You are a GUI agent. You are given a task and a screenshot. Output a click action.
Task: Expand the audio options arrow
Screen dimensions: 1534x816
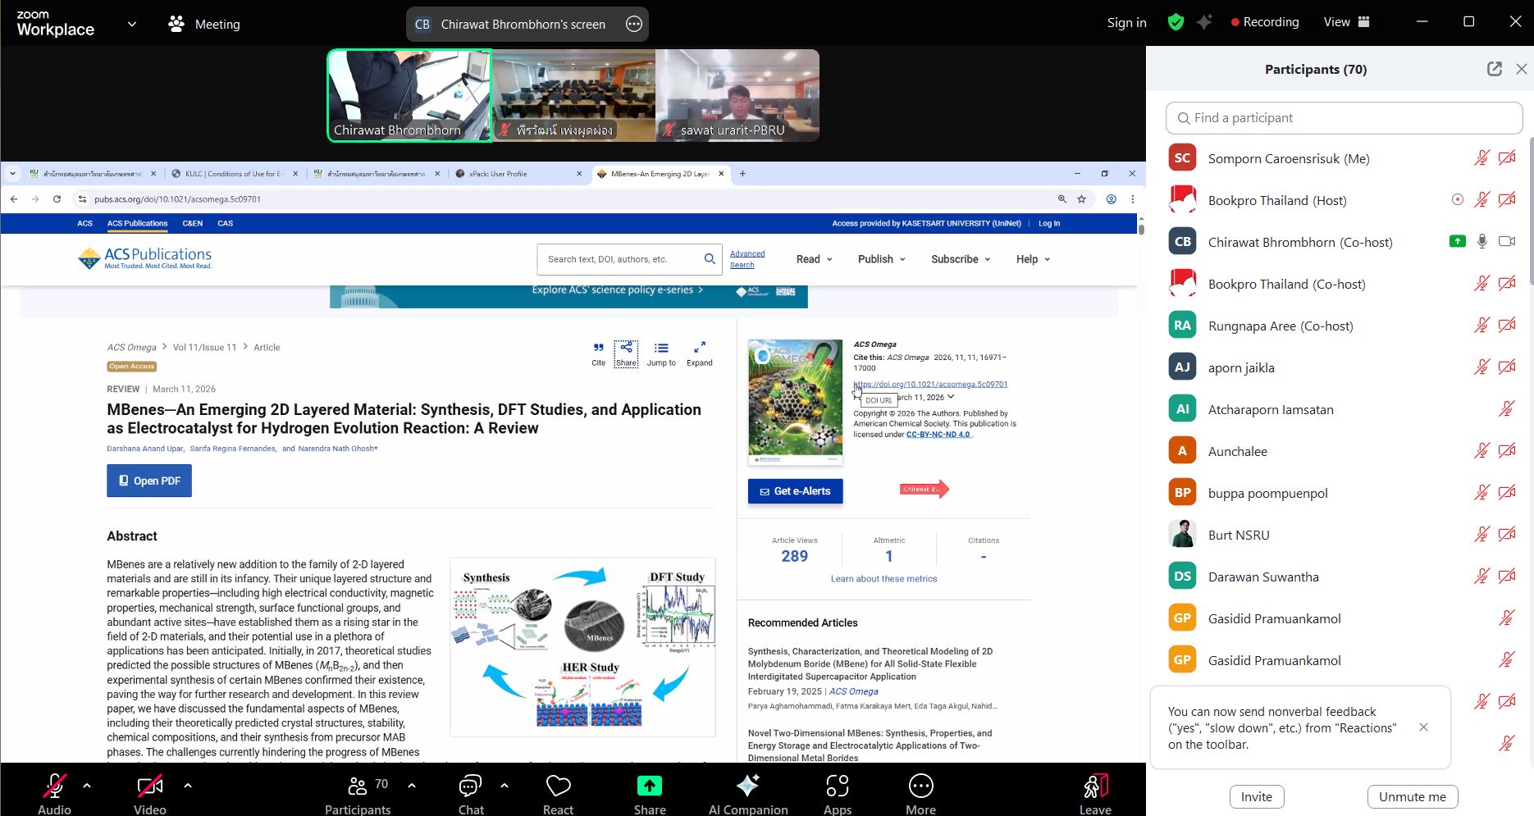click(x=87, y=785)
